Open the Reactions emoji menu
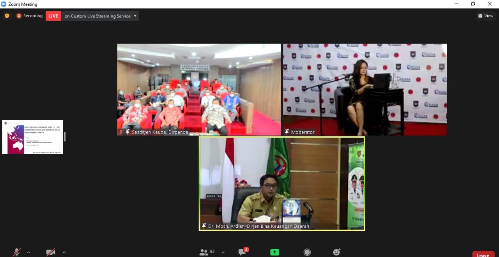The width and height of the screenshot is (499, 257). click(x=337, y=252)
